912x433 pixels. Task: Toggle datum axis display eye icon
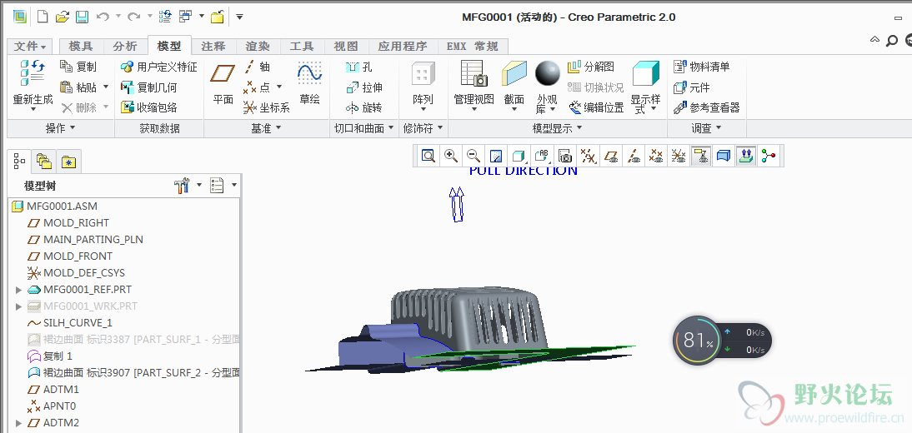[633, 156]
